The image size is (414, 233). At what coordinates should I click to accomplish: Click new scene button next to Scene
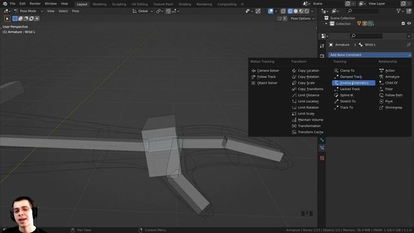(x=348, y=4)
